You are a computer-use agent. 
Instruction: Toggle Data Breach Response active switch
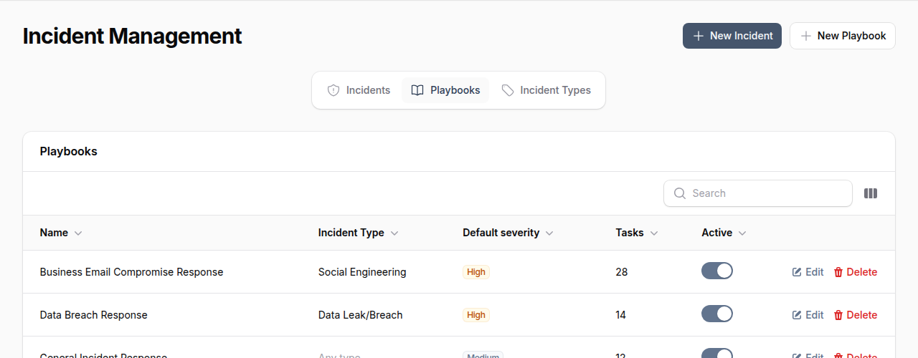pos(716,314)
